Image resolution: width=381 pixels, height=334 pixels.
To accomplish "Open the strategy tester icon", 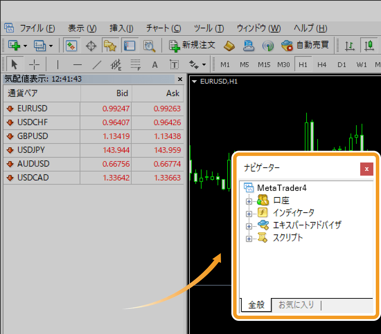I will coord(149,45).
